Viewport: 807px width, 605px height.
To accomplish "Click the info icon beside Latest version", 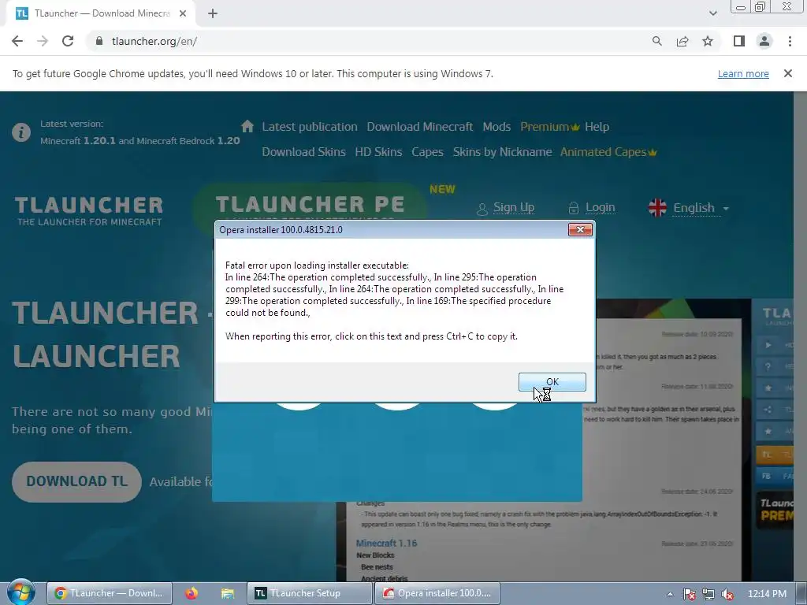I will (21, 132).
